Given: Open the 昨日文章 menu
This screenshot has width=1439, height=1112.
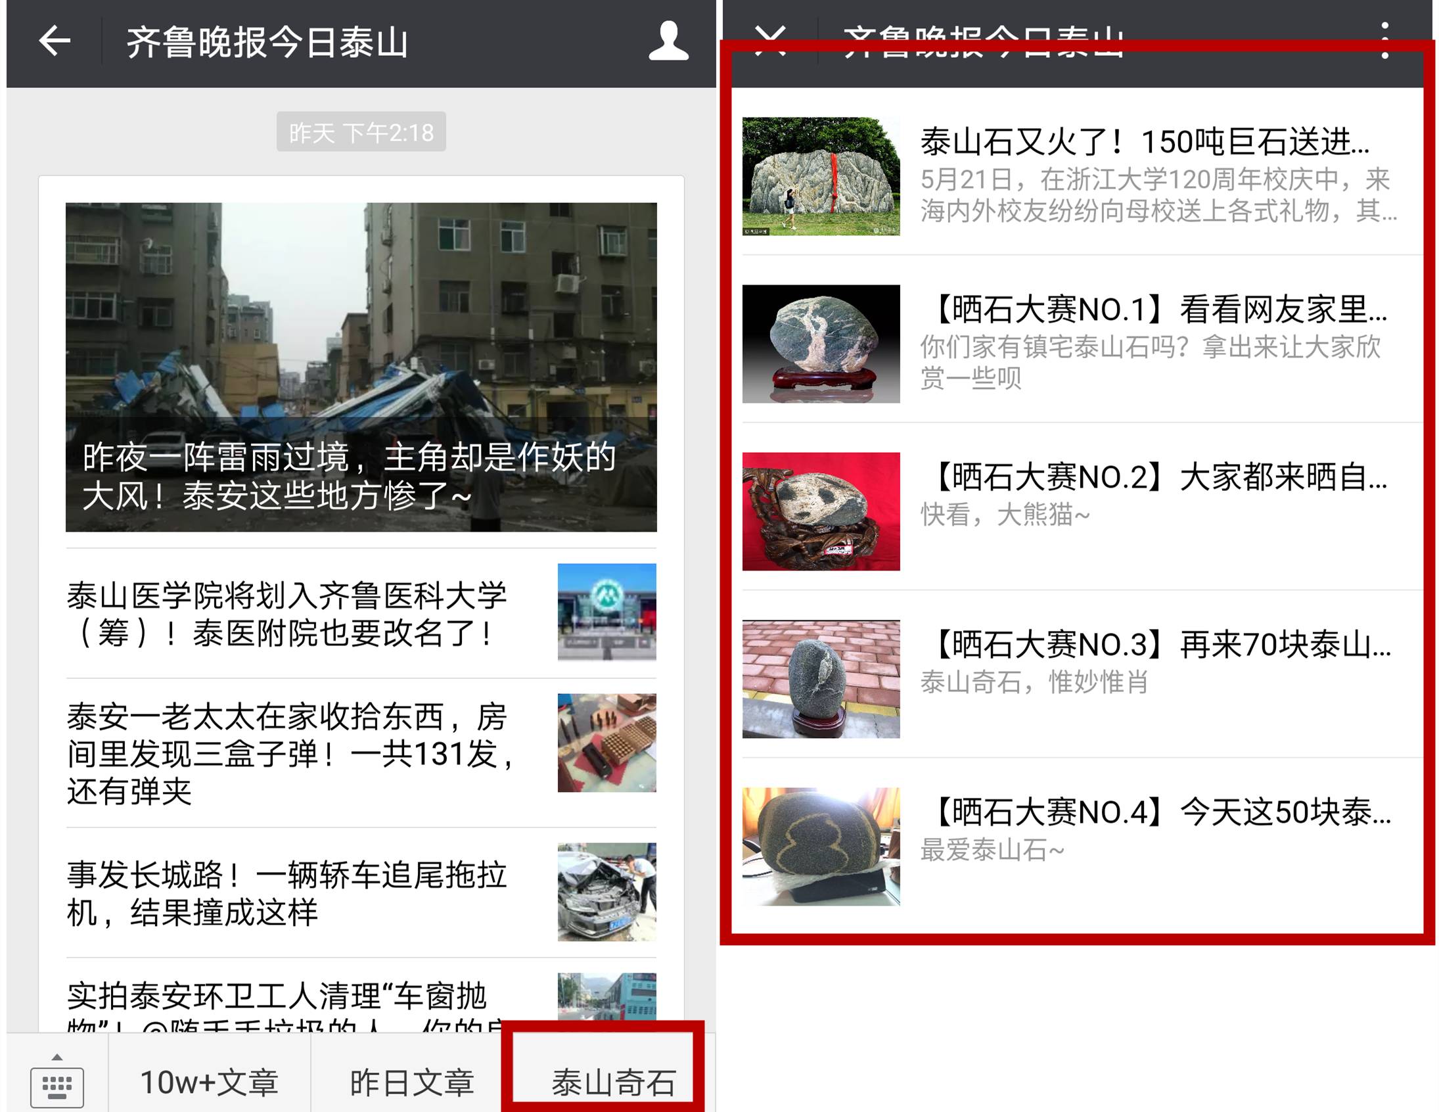Looking at the screenshot, I should (412, 1083).
